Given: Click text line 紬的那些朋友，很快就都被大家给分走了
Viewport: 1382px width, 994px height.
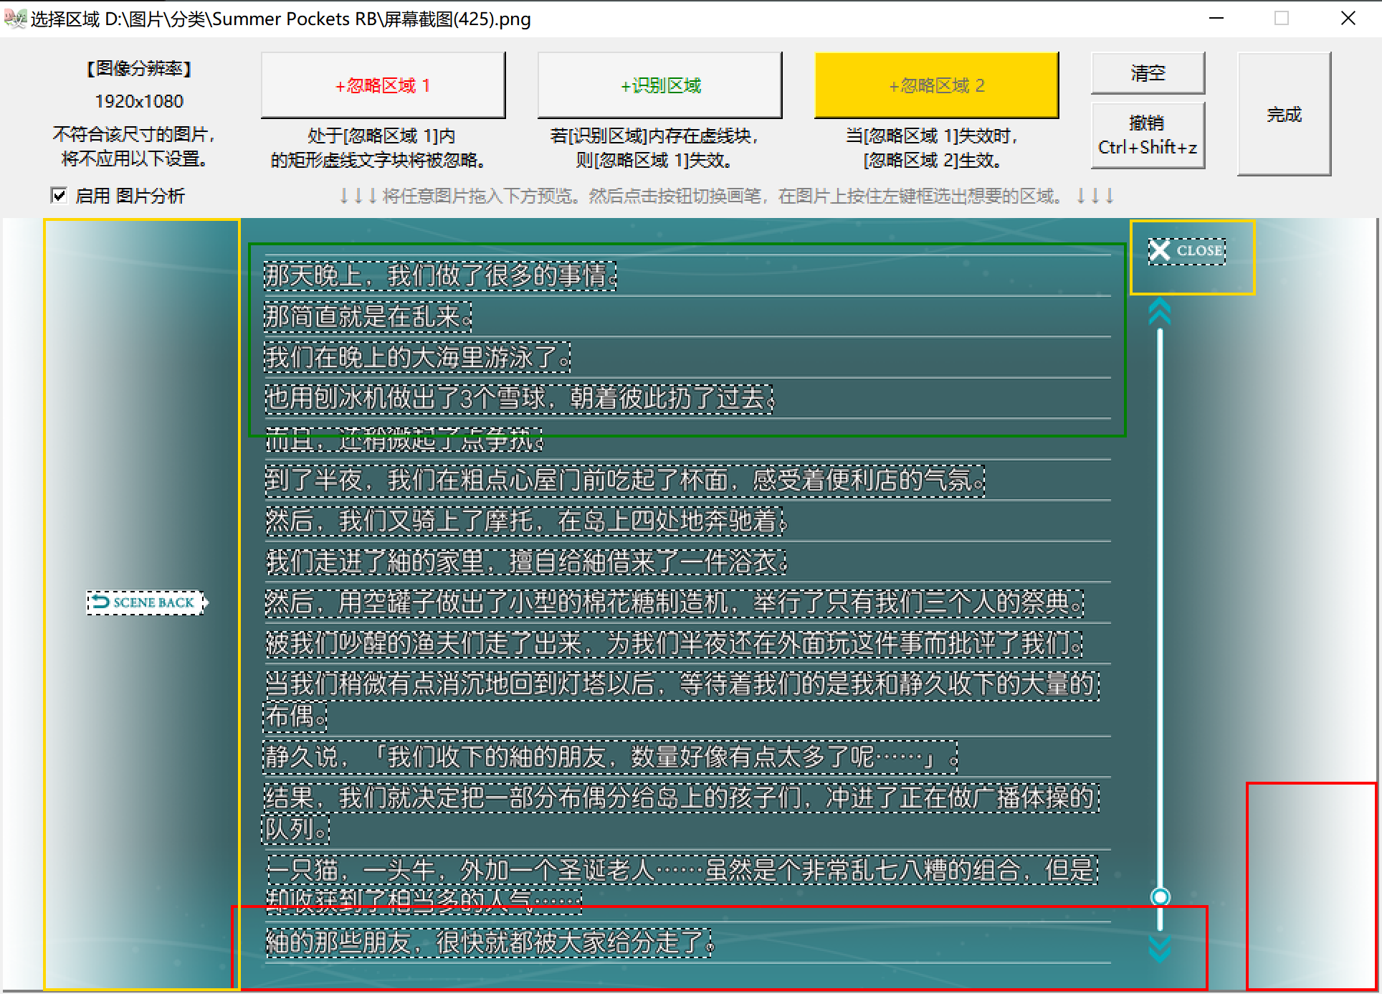Looking at the screenshot, I should (x=489, y=942).
